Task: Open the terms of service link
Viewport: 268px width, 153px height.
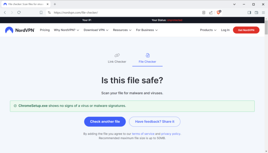Action: pos(143,134)
